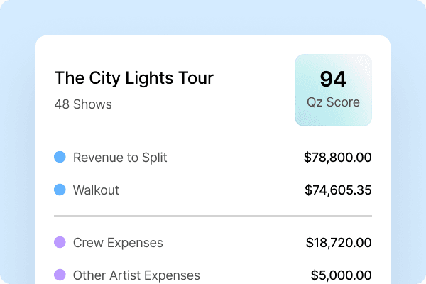Click the divider line below Walkout
This screenshot has height=284, width=426.
point(213,216)
